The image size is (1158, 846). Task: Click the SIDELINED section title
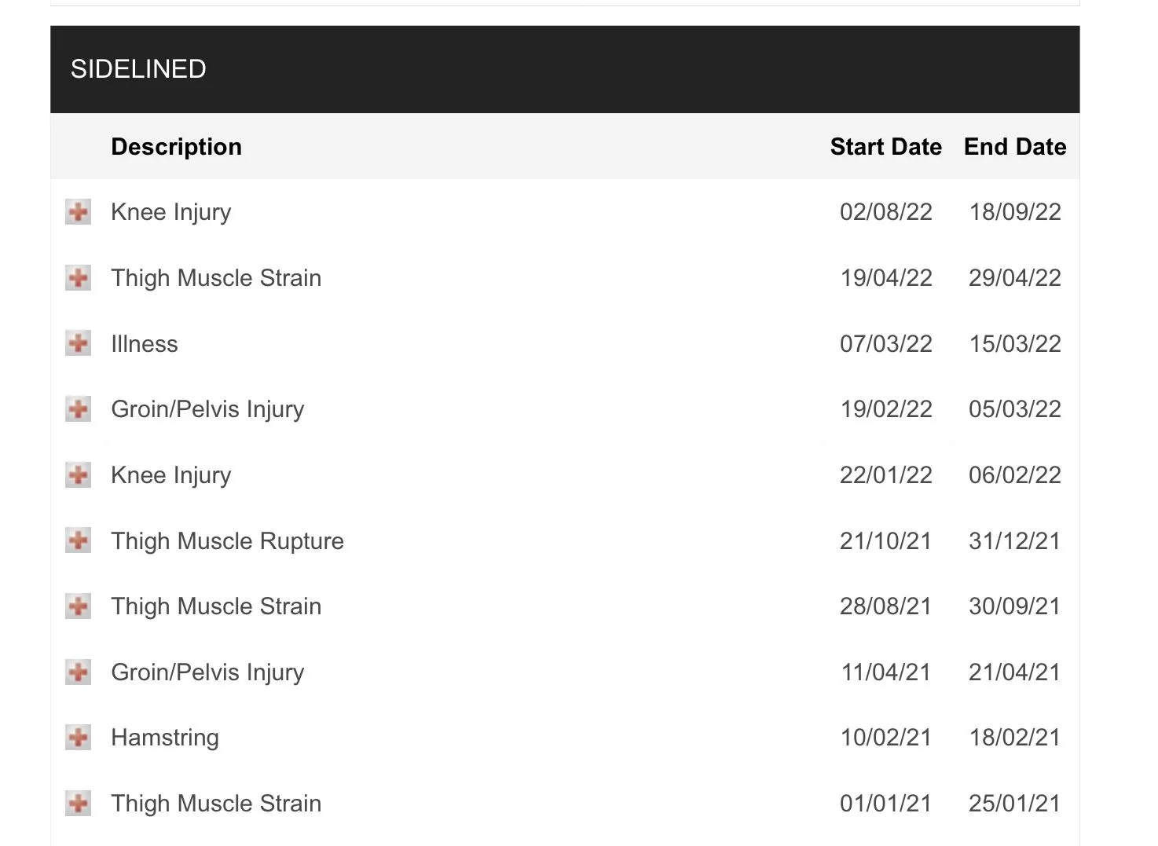point(138,69)
